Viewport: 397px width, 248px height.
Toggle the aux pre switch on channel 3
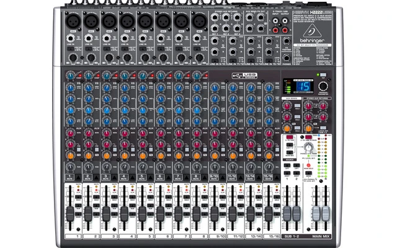click(x=115, y=149)
